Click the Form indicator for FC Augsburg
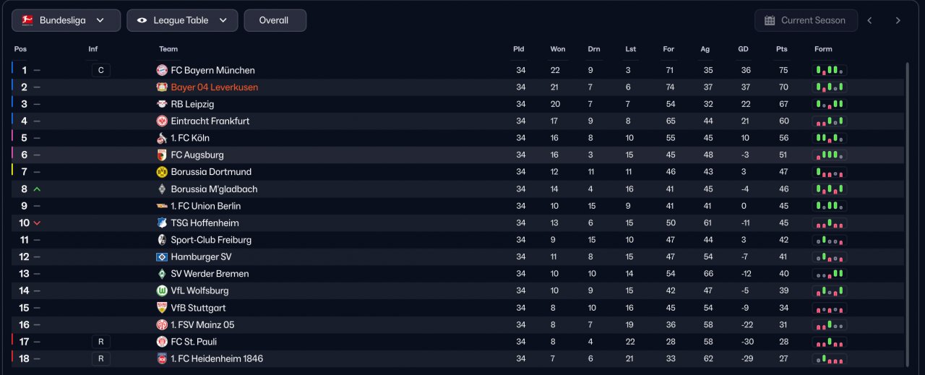 click(830, 155)
